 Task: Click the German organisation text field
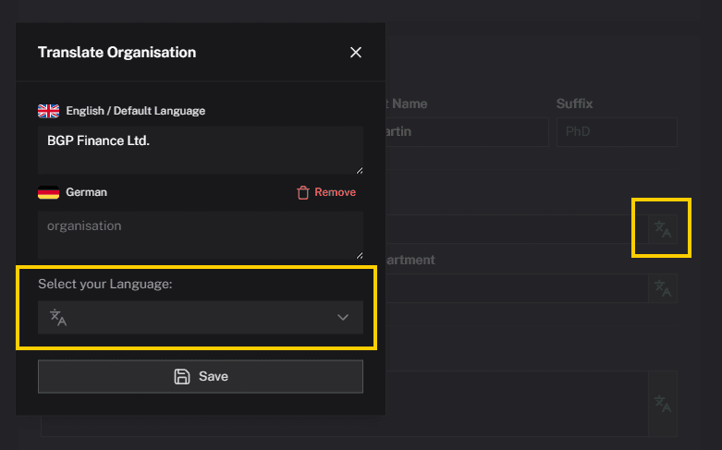click(201, 236)
